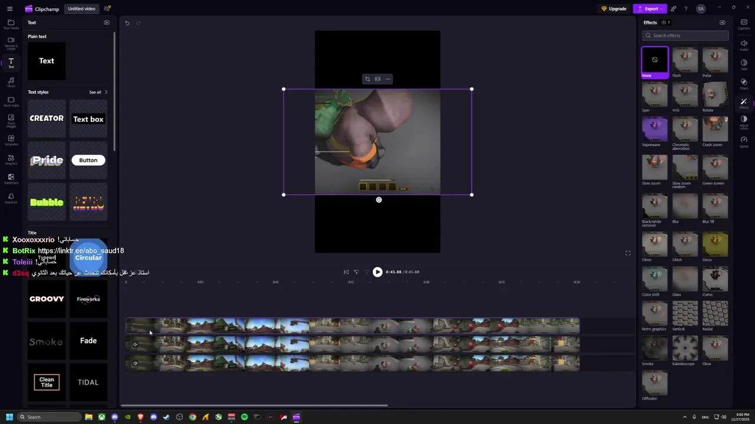This screenshot has width=755, height=424.
Task: Play the video preview
Action: click(377, 272)
